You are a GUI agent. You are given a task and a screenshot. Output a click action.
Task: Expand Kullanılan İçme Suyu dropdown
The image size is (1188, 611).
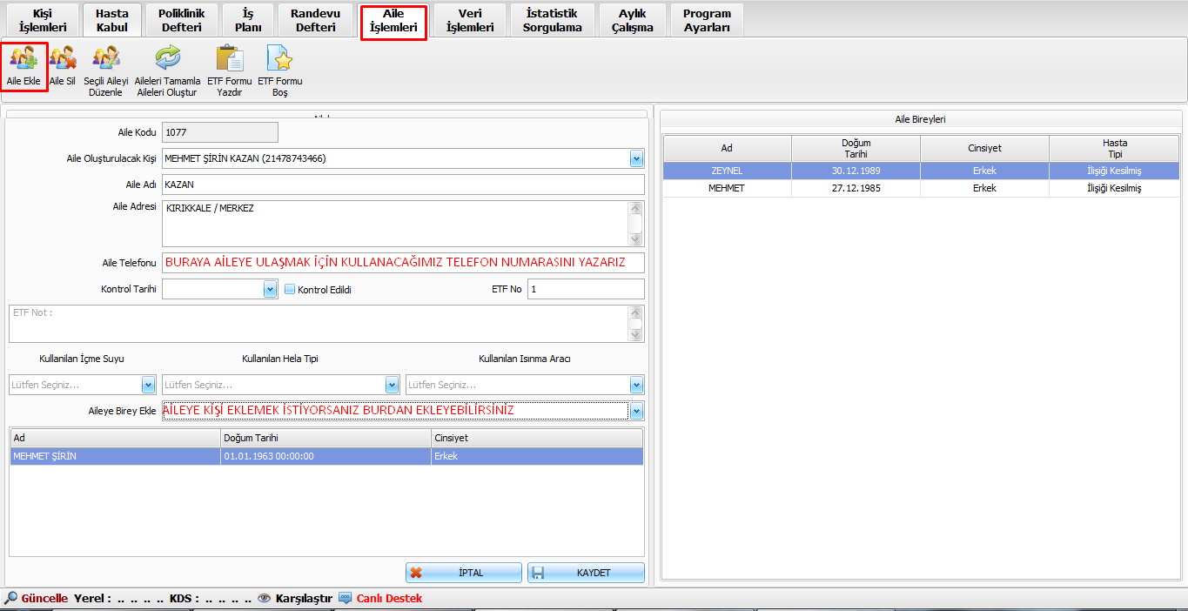[x=148, y=386]
